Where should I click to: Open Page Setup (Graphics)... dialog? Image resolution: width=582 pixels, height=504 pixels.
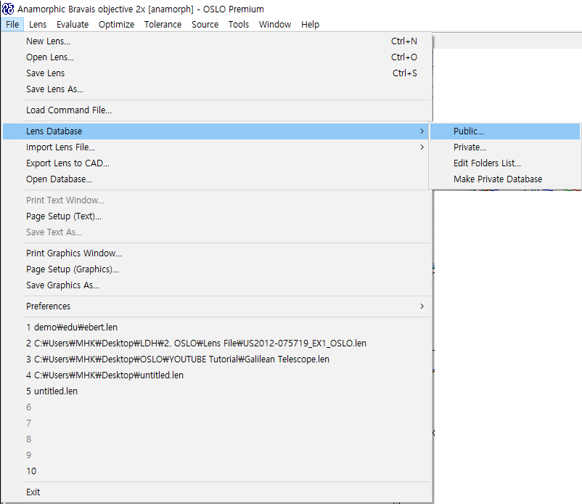pyautogui.click(x=217, y=269)
